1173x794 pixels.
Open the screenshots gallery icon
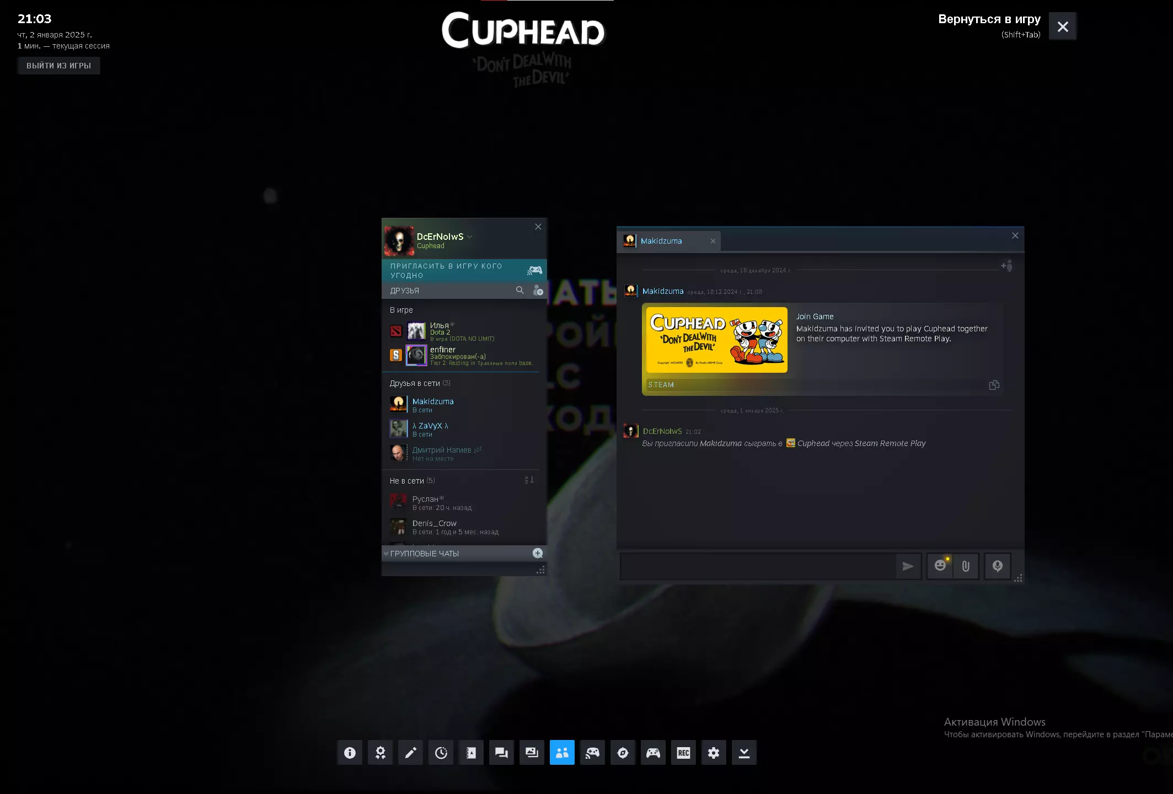pyautogui.click(x=532, y=753)
